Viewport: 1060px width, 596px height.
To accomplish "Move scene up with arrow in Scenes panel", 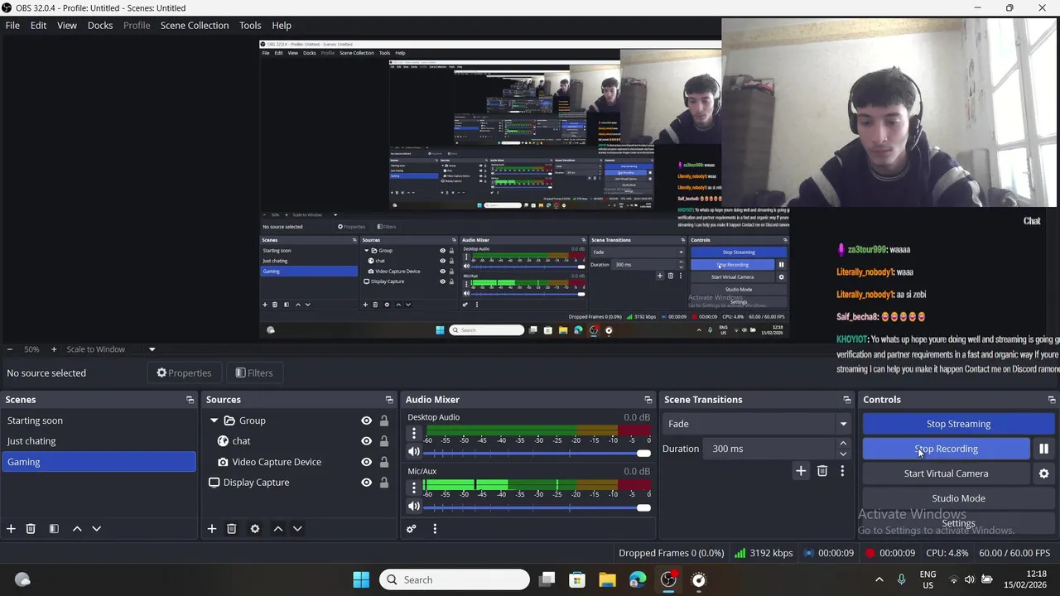I will pos(77,529).
